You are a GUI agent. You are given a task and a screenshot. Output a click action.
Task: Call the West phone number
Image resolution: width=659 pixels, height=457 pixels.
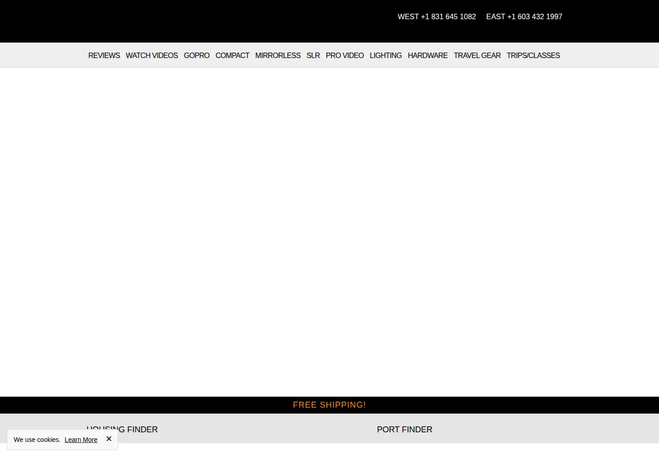437,16
